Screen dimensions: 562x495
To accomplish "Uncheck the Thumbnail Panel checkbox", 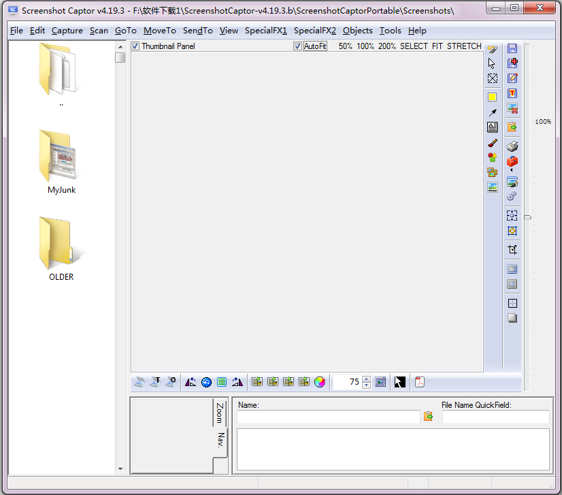I will 135,46.
